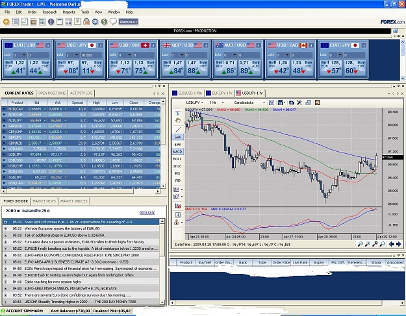Image resolution: width=406 pixels, height=316 pixels.
Task: Click Sell on the GBP/USD tile
Action: (173, 67)
